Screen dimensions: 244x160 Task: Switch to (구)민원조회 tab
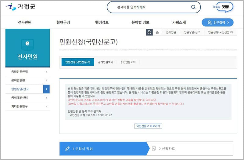[128, 62]
